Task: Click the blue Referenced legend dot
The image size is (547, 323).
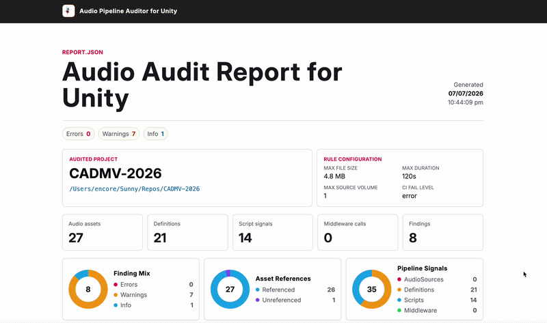Action: 258,290
